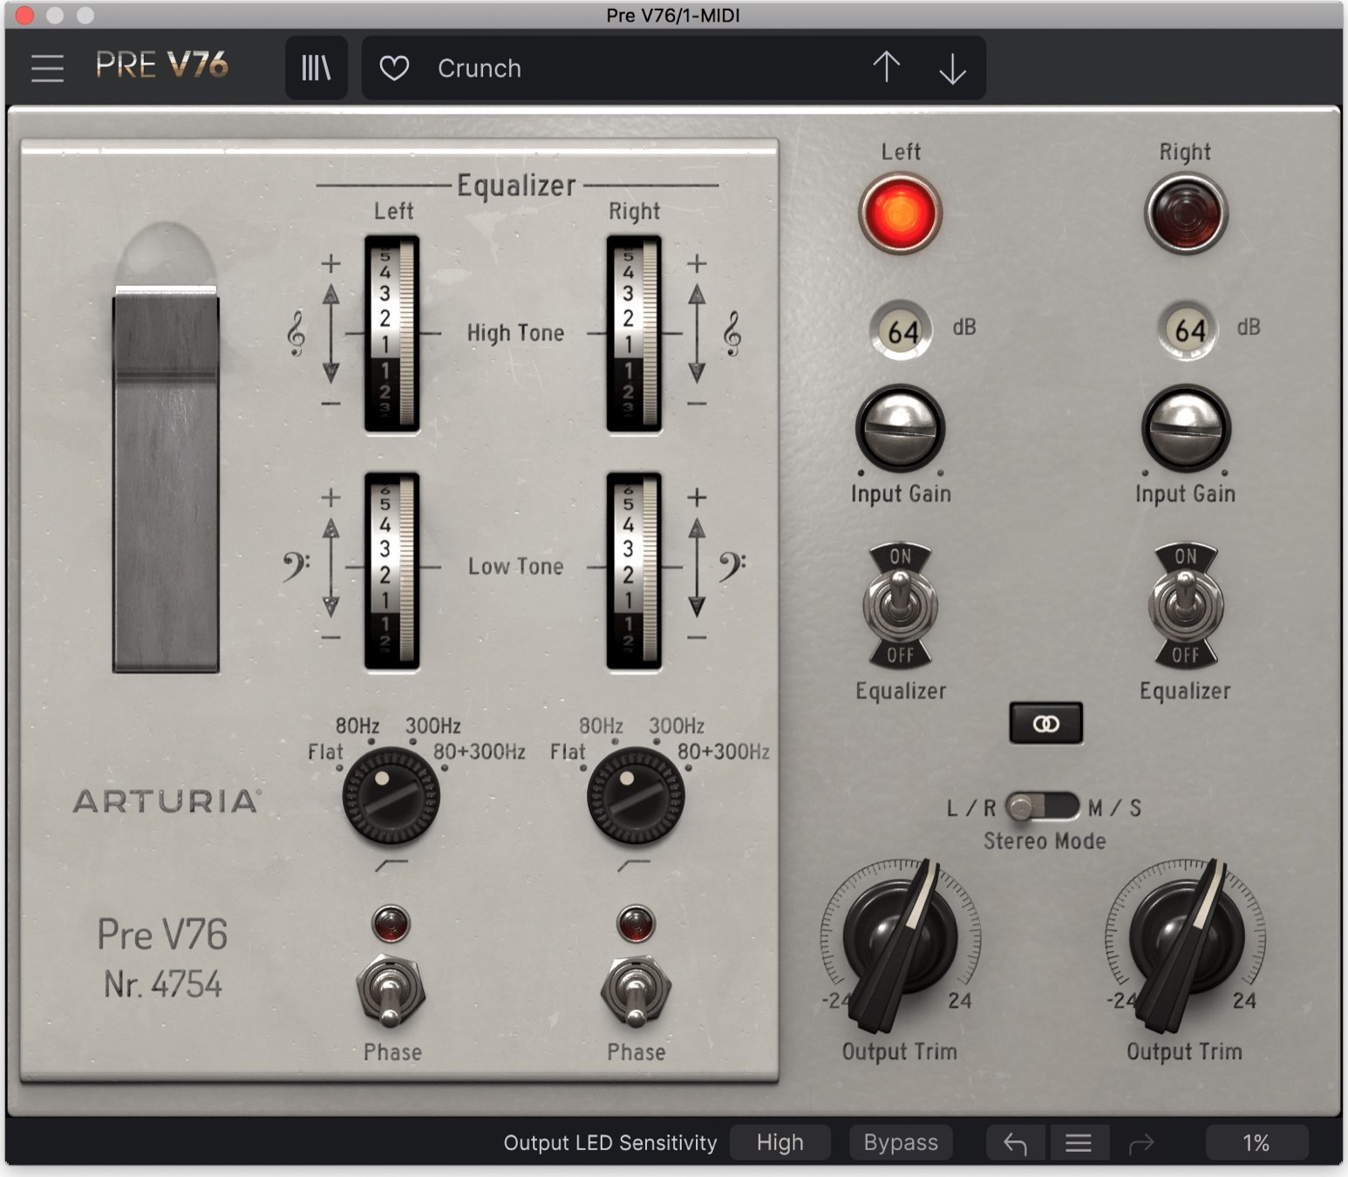This screenshot has height=1177, width=1348.
Task: Click the PRE V76 title logo
Action: tap(161, 65)
